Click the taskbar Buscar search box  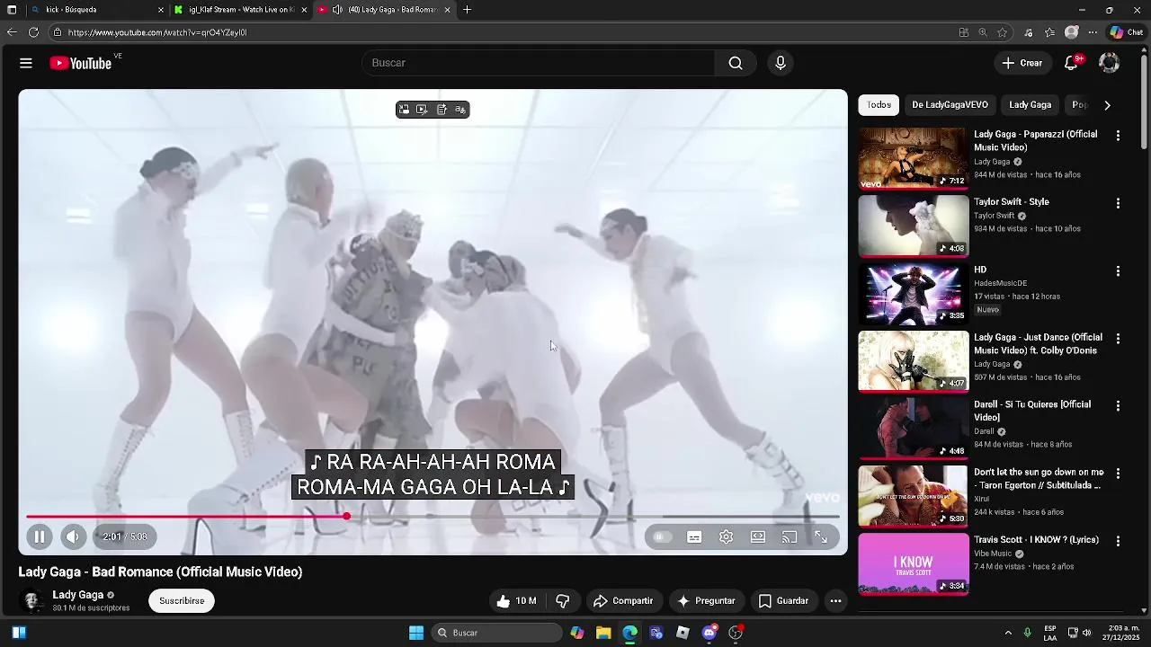point(496,633)
